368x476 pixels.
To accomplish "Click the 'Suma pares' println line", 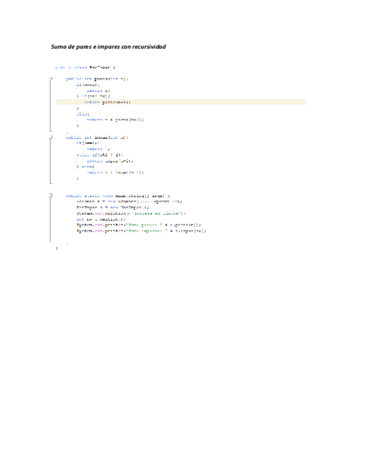I will coord(138,225).
